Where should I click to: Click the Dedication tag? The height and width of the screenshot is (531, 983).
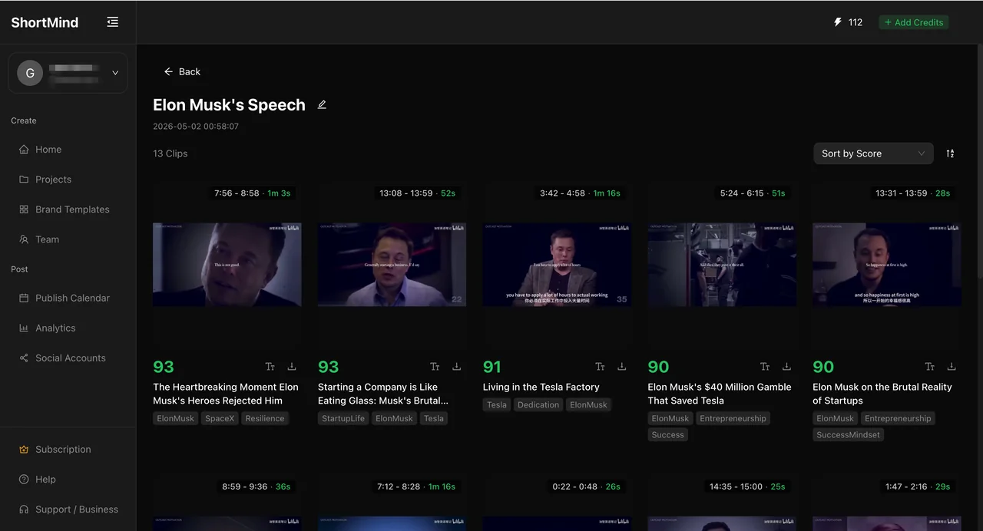(538, 405)
